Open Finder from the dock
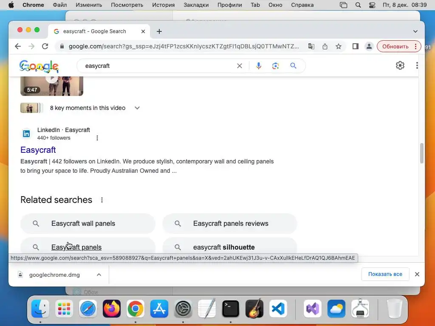Viewport: 435px width, 326px height. pyautogui.click(x=40, y=309)
